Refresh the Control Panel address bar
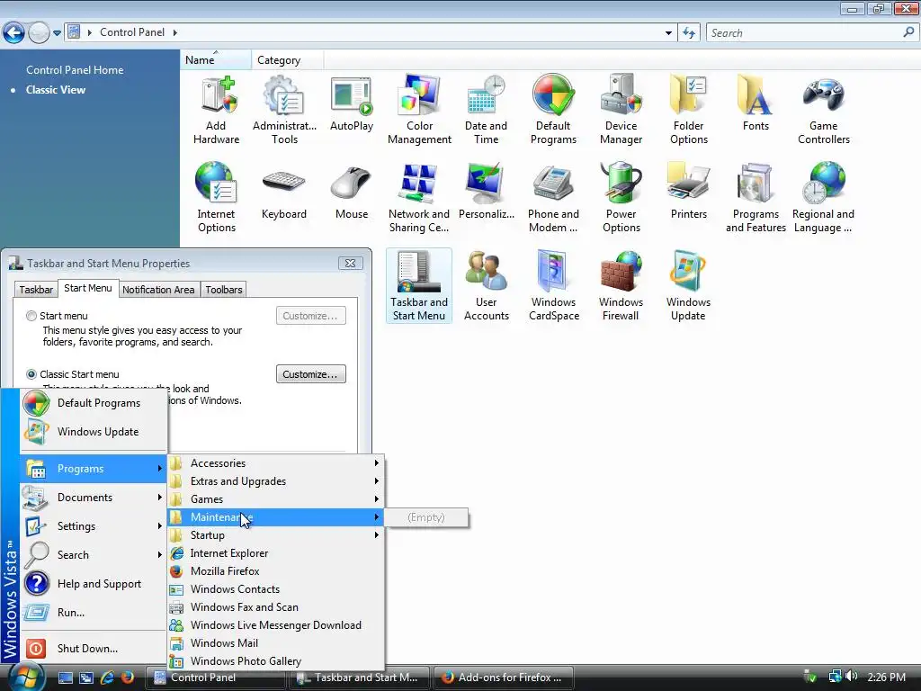The width and height of the screenshot is (921, 691). (688, 33)
